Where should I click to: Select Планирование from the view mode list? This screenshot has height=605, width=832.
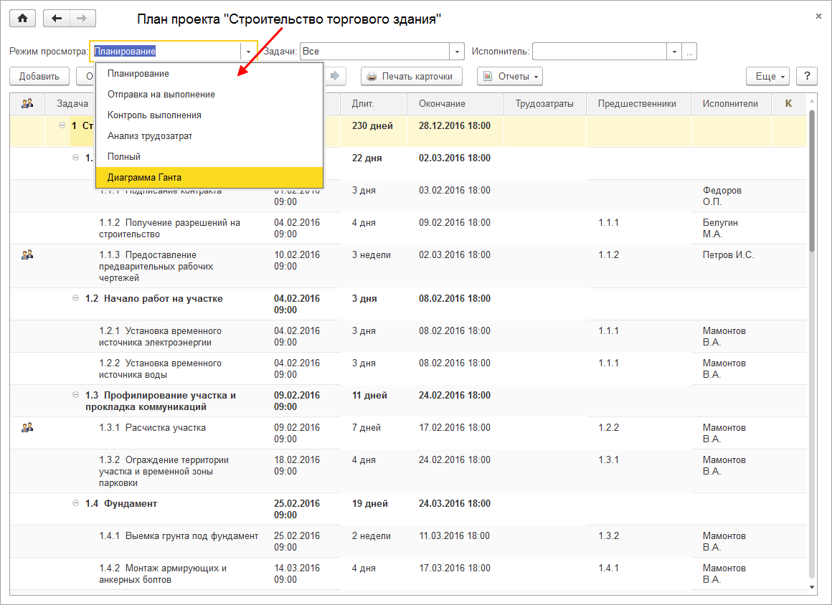209,74
